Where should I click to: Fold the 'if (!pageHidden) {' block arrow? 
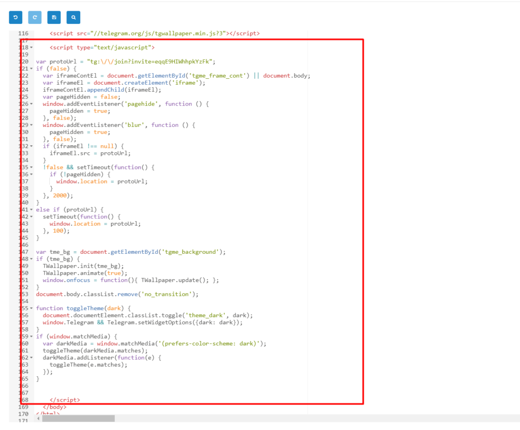tap(31, 175)
